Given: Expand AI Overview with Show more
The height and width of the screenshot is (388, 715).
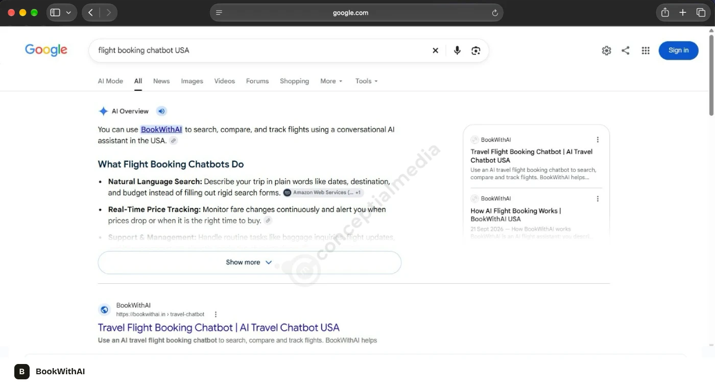Looking at the screenshot, I should pyautogui.click(x=249, y=262).
